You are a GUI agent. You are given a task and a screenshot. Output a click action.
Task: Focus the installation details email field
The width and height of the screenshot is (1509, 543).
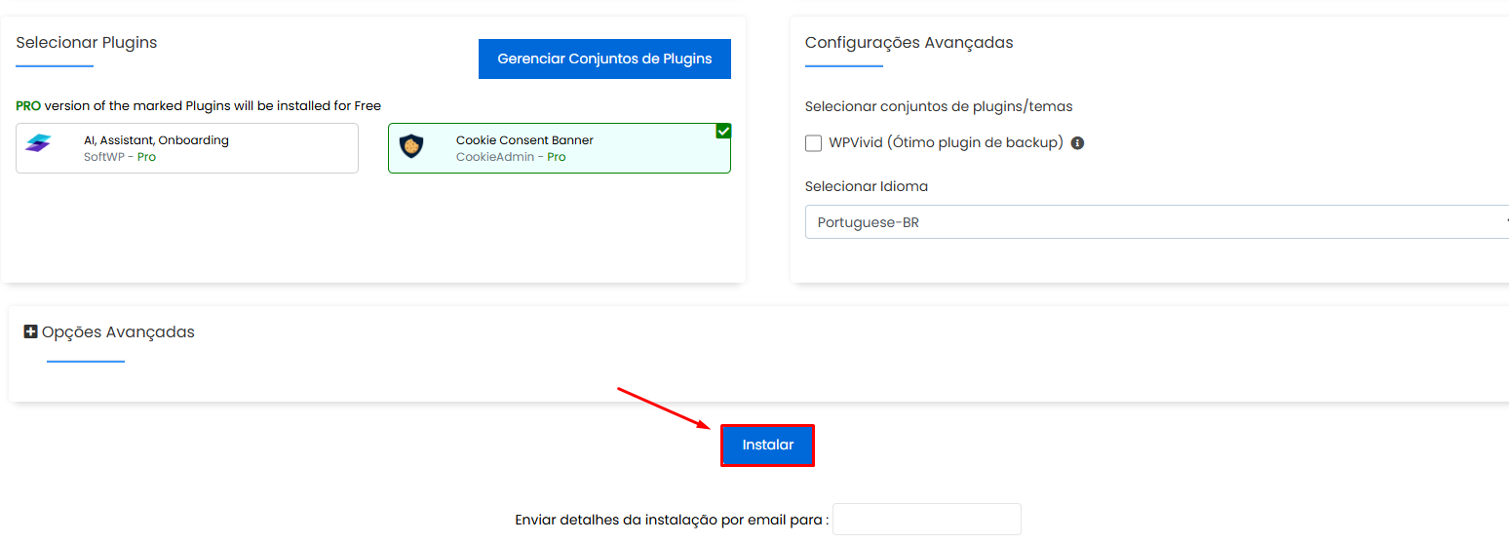926,520
